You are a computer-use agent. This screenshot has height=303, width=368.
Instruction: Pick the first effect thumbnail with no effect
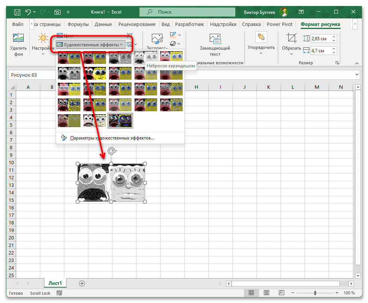(69, 58)
